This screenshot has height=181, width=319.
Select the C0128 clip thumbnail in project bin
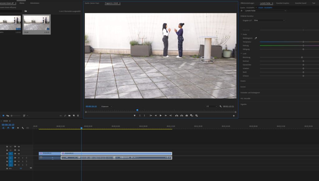[x=36, y=23]
